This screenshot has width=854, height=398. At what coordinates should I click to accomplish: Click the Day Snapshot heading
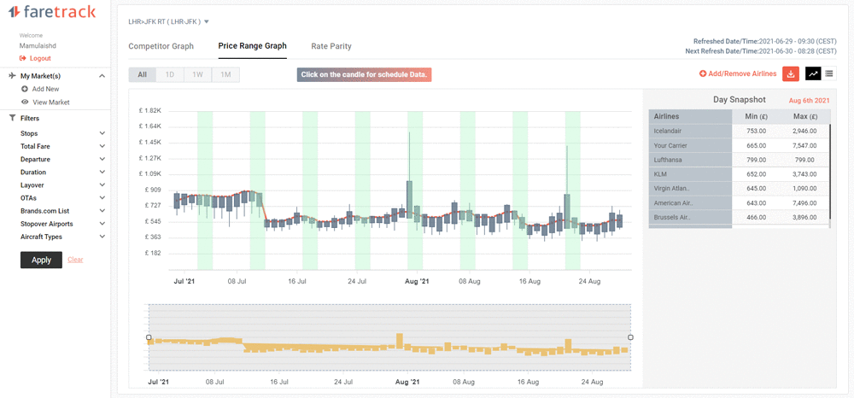(740, 100)
